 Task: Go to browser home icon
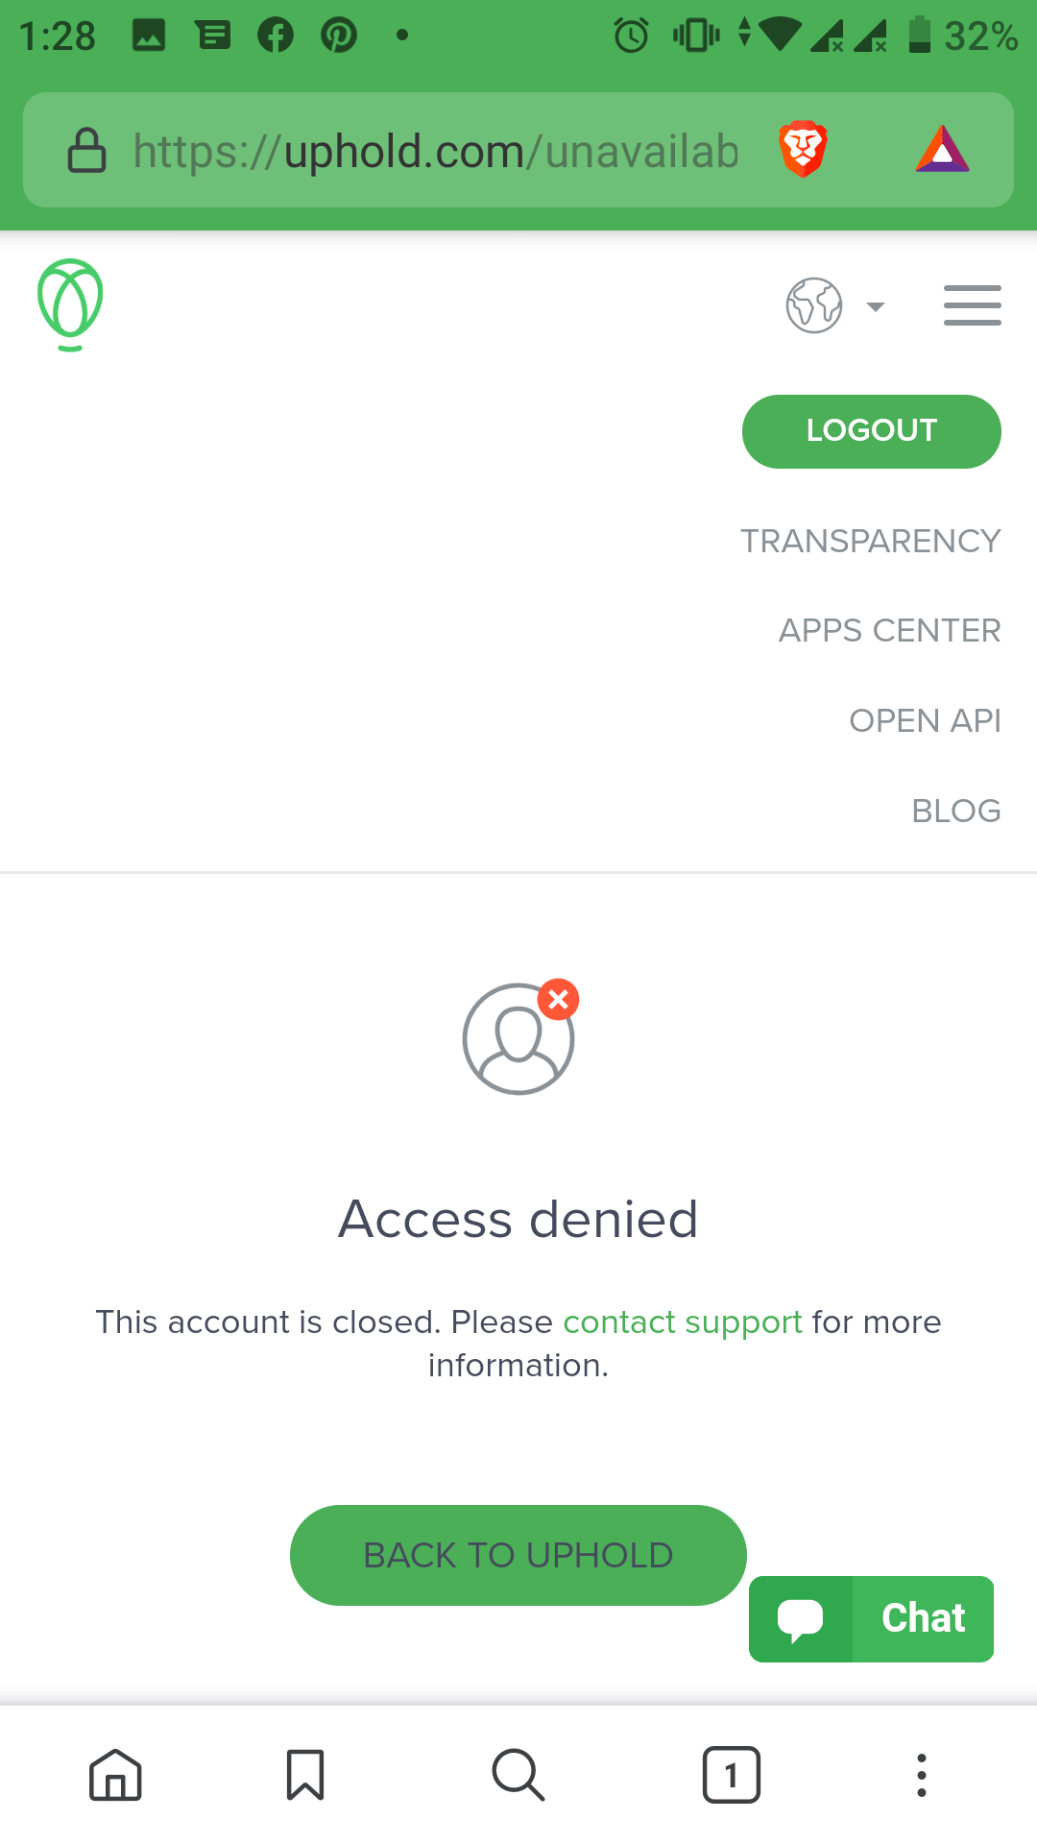tap(115, 1774)
